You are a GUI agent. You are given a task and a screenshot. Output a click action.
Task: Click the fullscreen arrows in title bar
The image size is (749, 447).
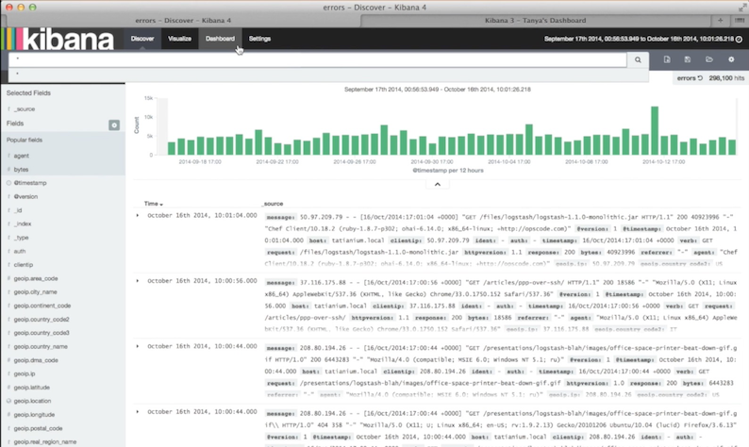click(741, 8)
